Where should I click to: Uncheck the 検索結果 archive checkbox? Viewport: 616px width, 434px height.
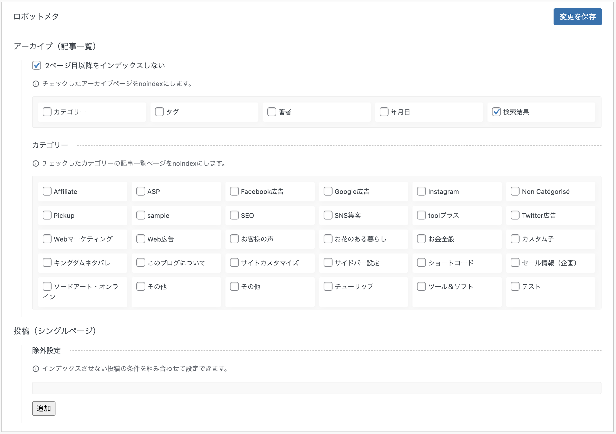tap(496, 112)
